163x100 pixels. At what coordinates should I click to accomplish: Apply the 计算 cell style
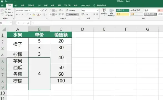136,14
